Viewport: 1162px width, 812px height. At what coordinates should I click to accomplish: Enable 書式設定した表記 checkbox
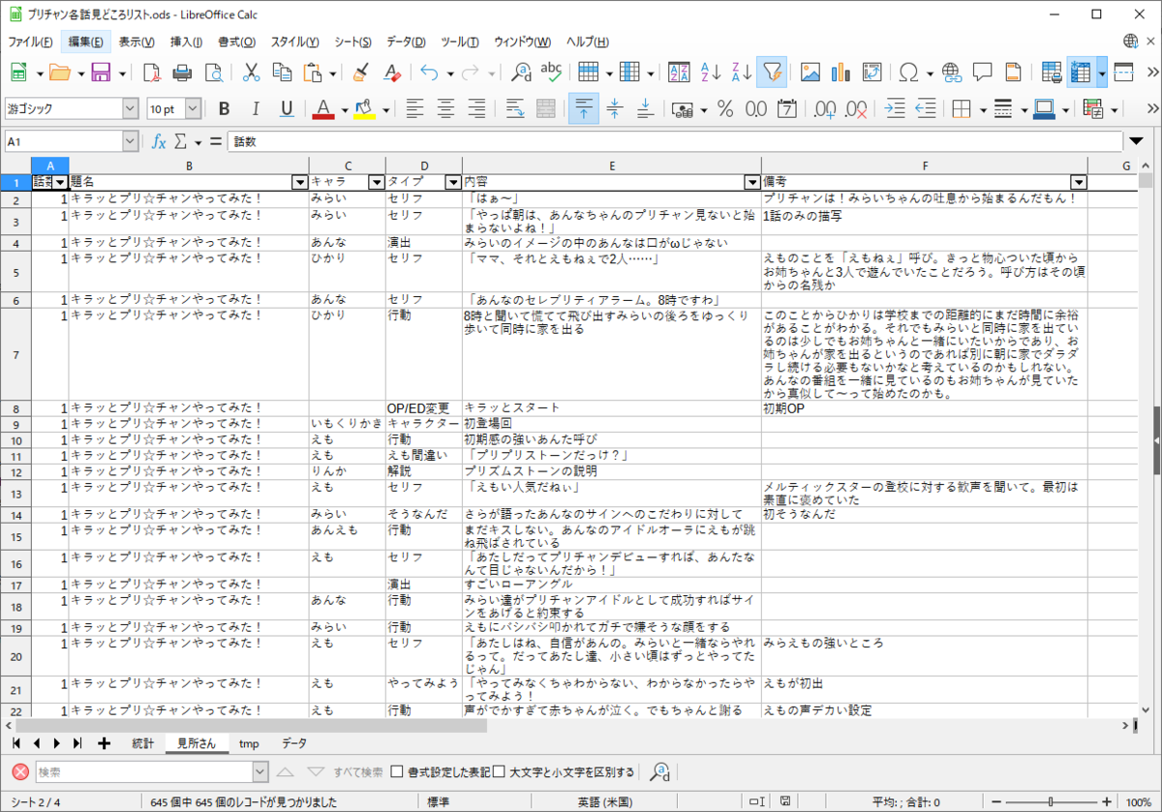coord(396,771)
